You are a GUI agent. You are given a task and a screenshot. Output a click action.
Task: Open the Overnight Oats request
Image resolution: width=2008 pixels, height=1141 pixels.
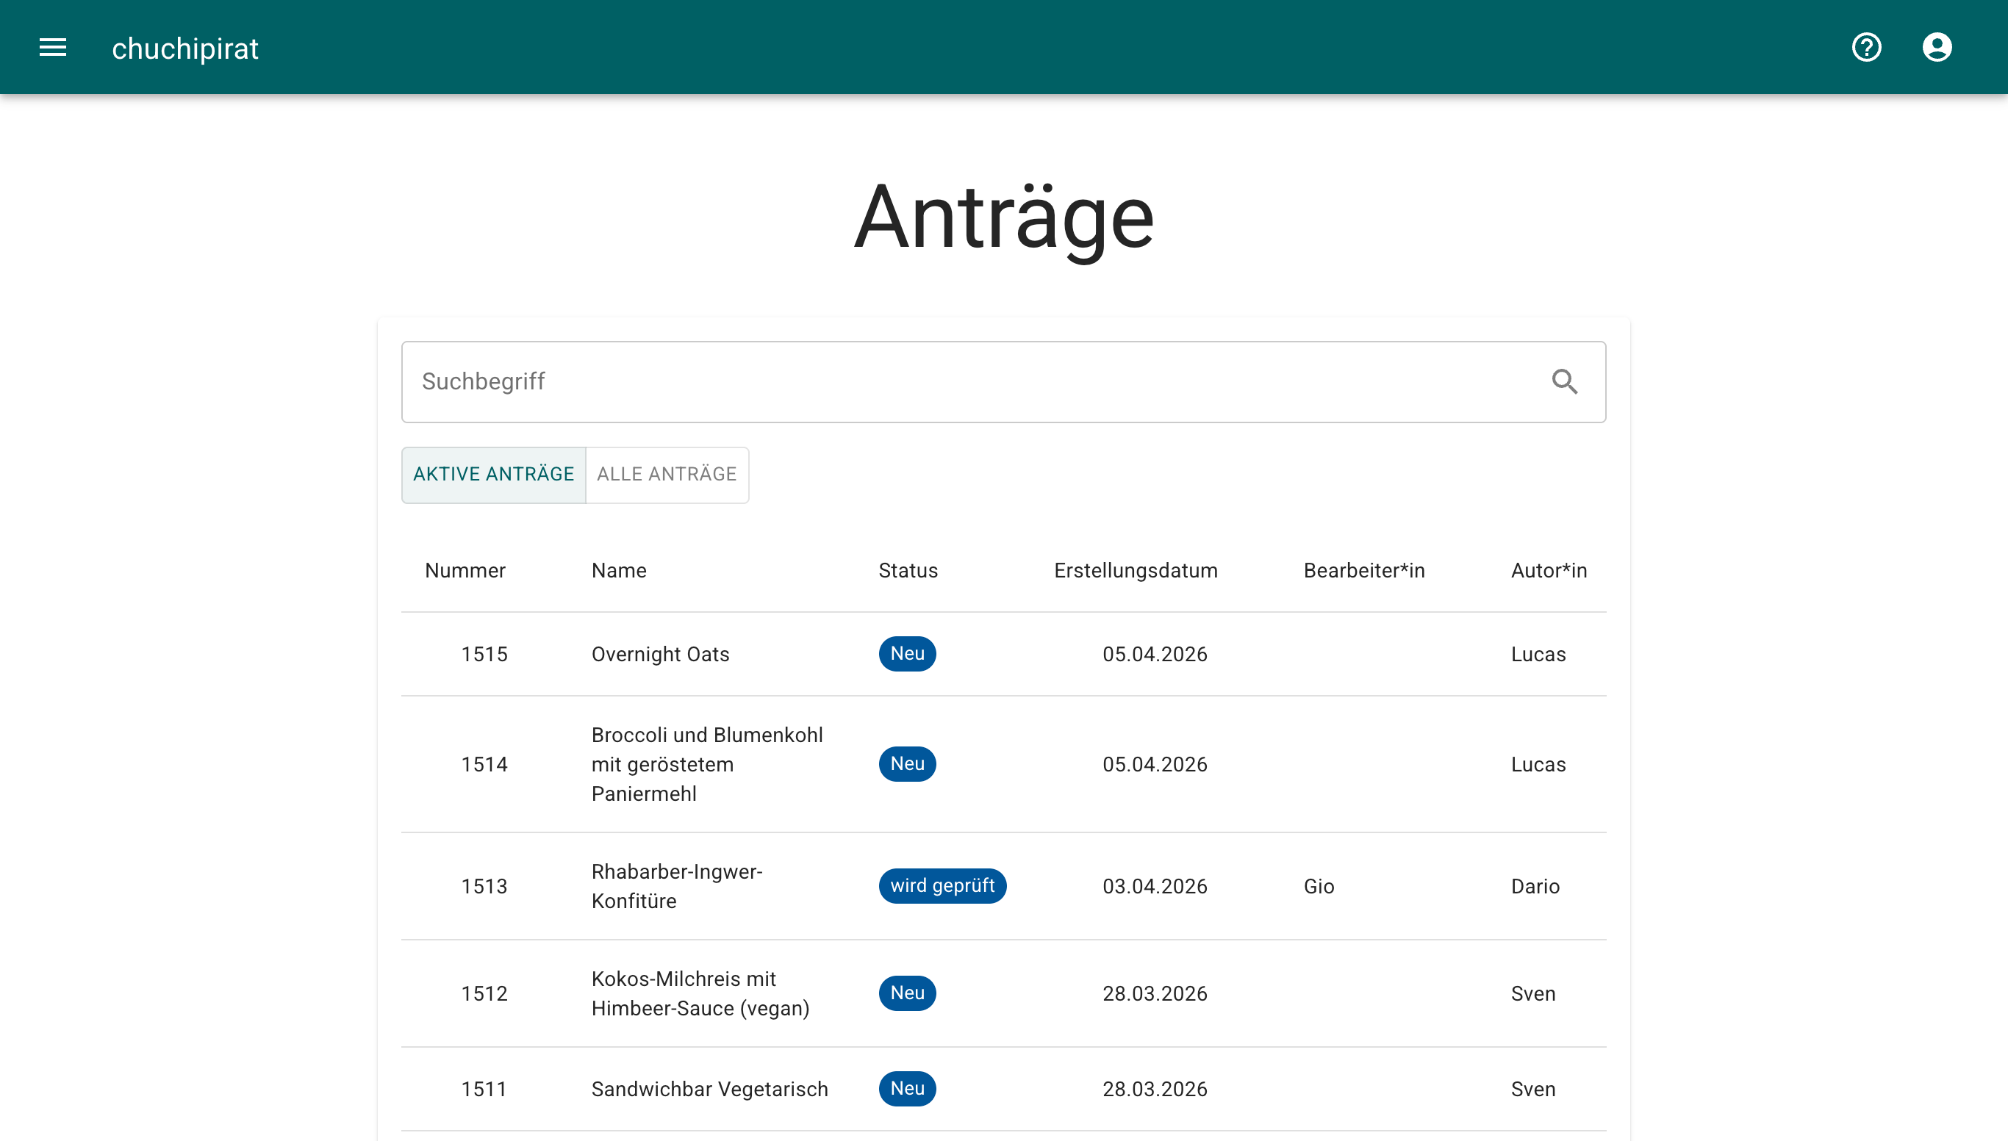coord(660,655)
